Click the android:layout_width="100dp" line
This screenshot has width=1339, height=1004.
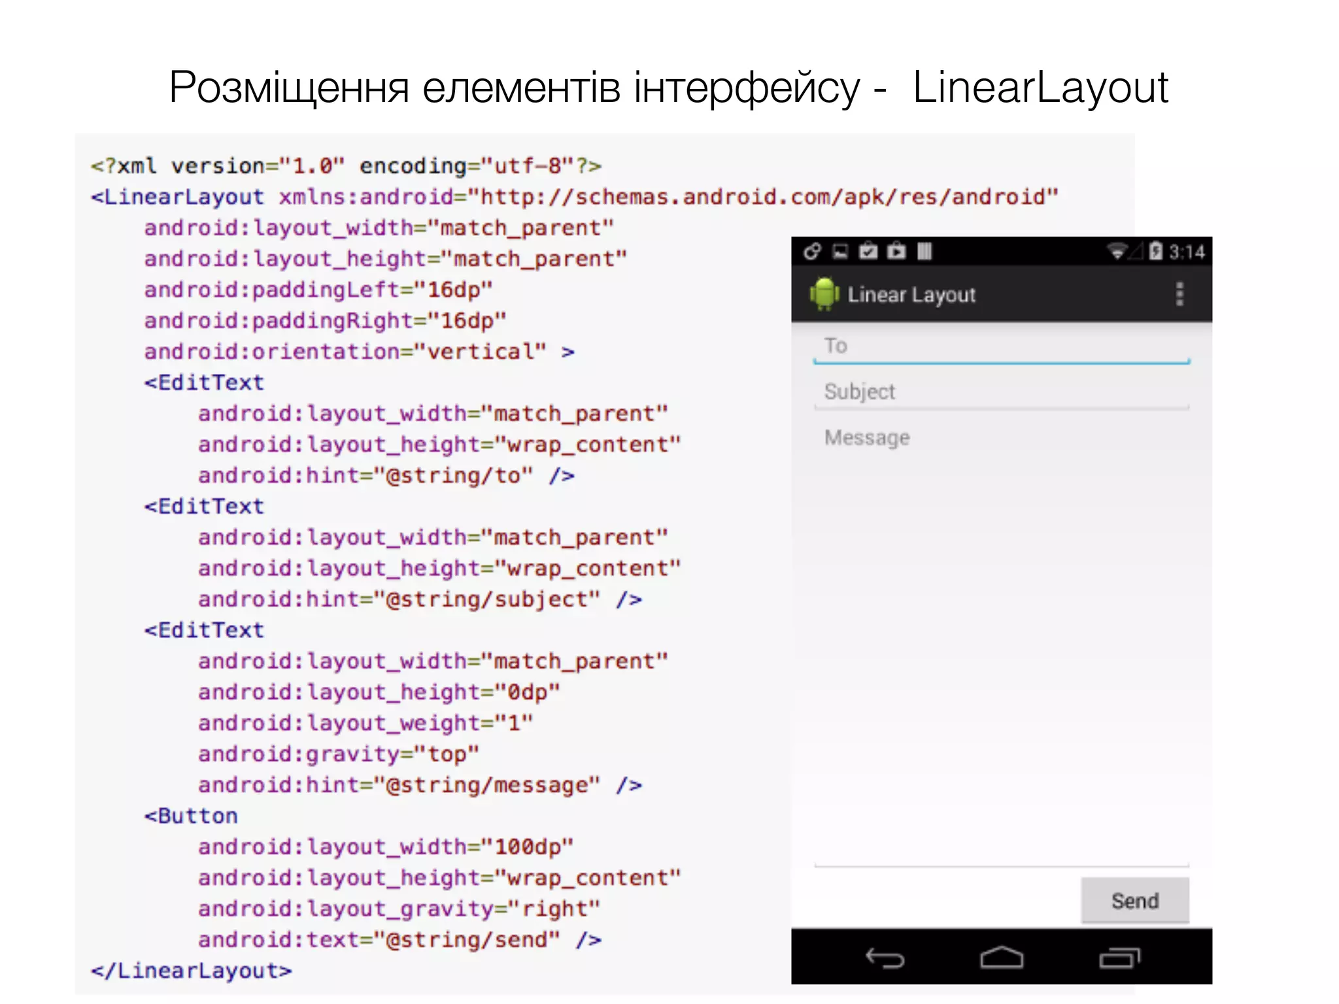pos(386,847)
